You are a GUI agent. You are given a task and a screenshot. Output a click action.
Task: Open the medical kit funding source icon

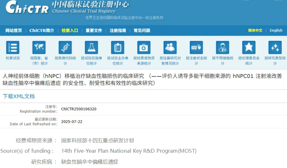point(144,47)
